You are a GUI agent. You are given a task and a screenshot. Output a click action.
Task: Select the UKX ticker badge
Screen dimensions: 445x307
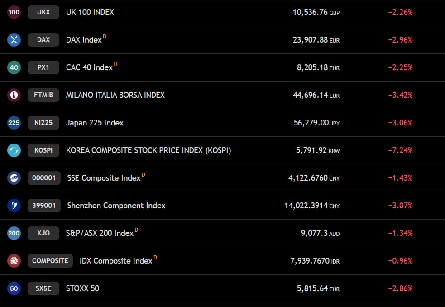click(43, 12)
